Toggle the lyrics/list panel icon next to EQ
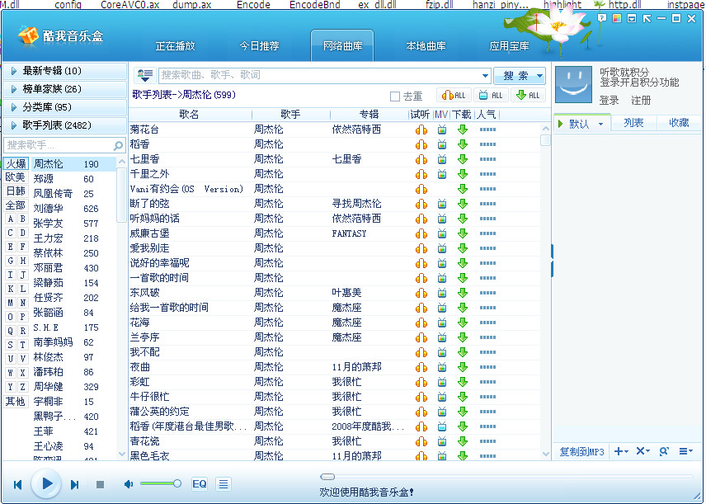Image resolution: width=706 pixels, height=504 pixels. point(224,484)
